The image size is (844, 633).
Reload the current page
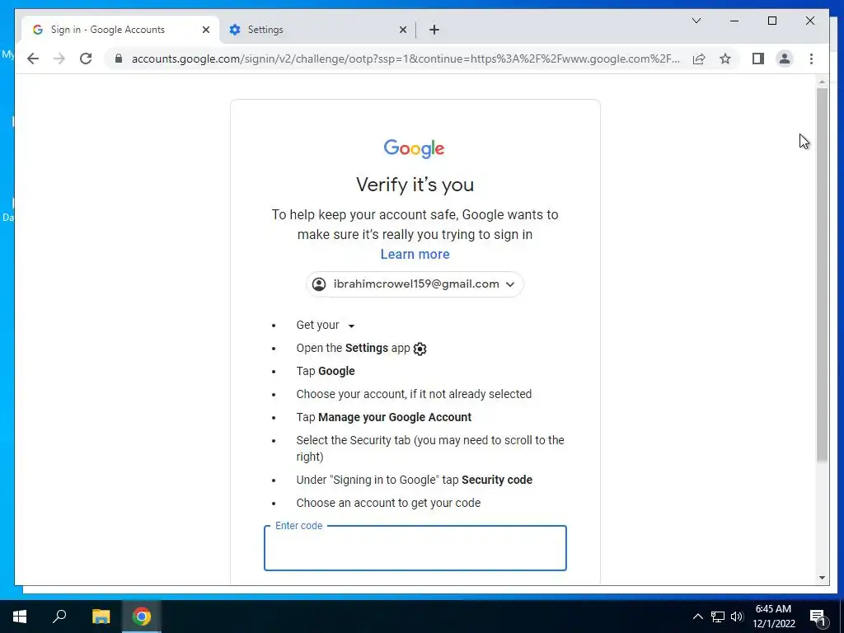click(86, 59)
